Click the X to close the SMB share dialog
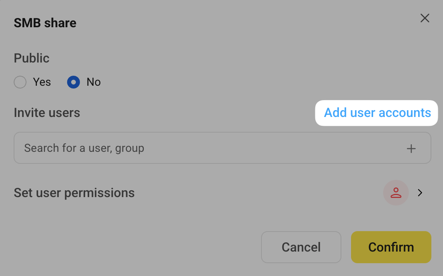443x276 pixels. coord(425,18)
